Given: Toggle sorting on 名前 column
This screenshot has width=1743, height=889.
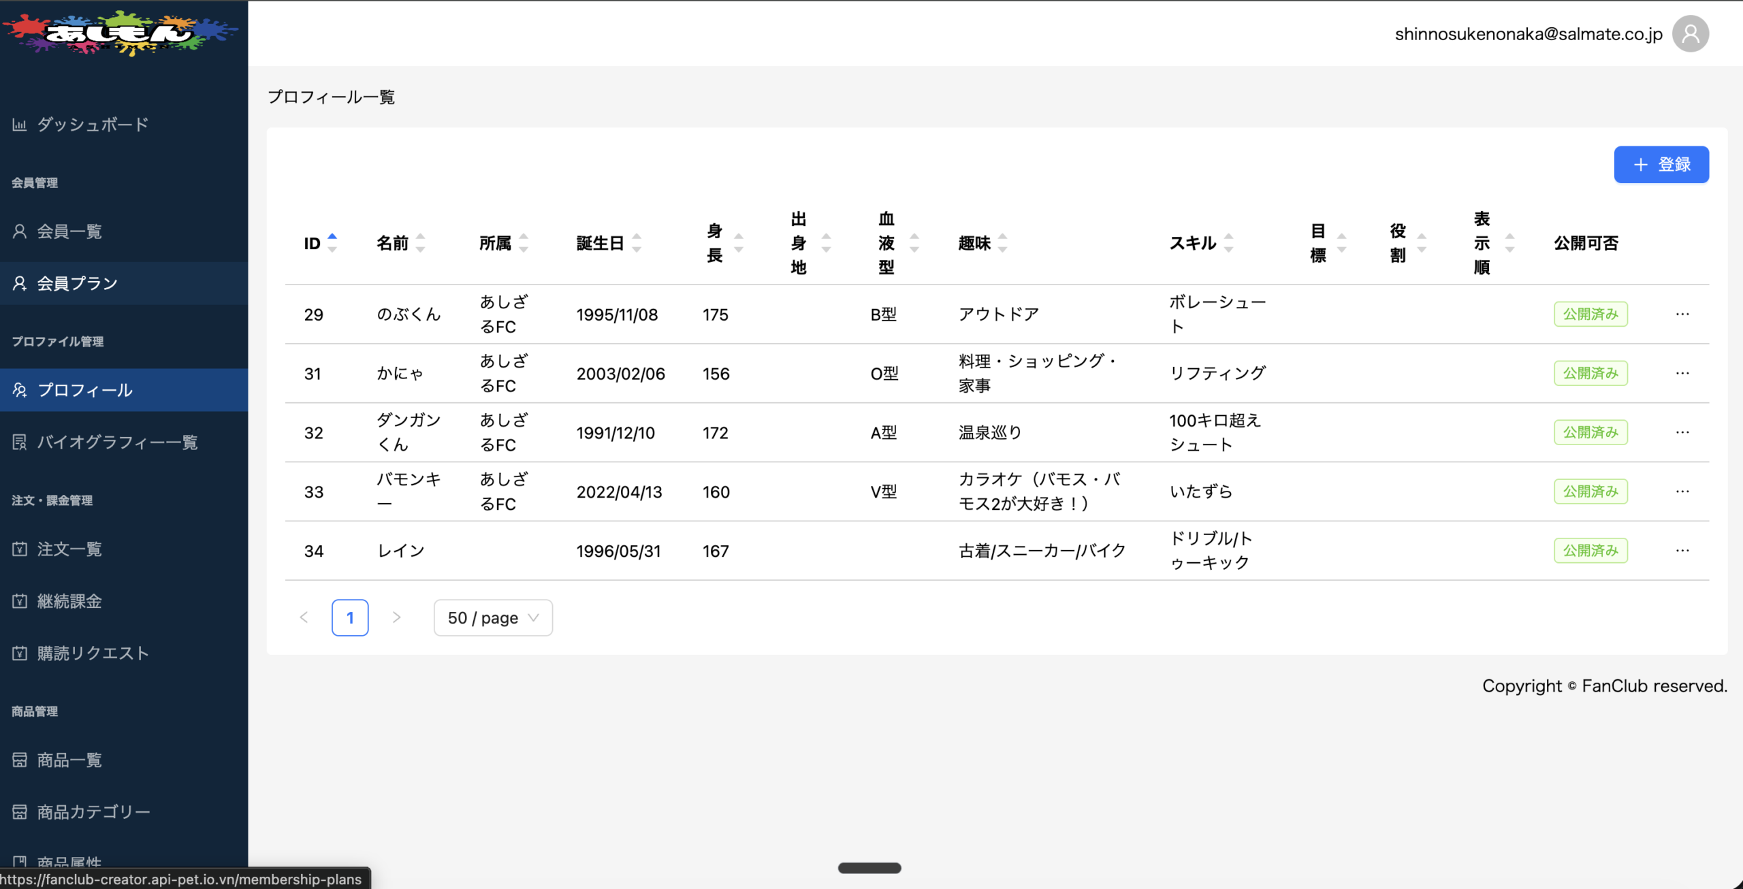Looking at the screenshot, I should tap(420, 243).
